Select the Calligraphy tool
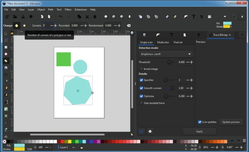The image size is (249, 152). (x=6, y=95)
